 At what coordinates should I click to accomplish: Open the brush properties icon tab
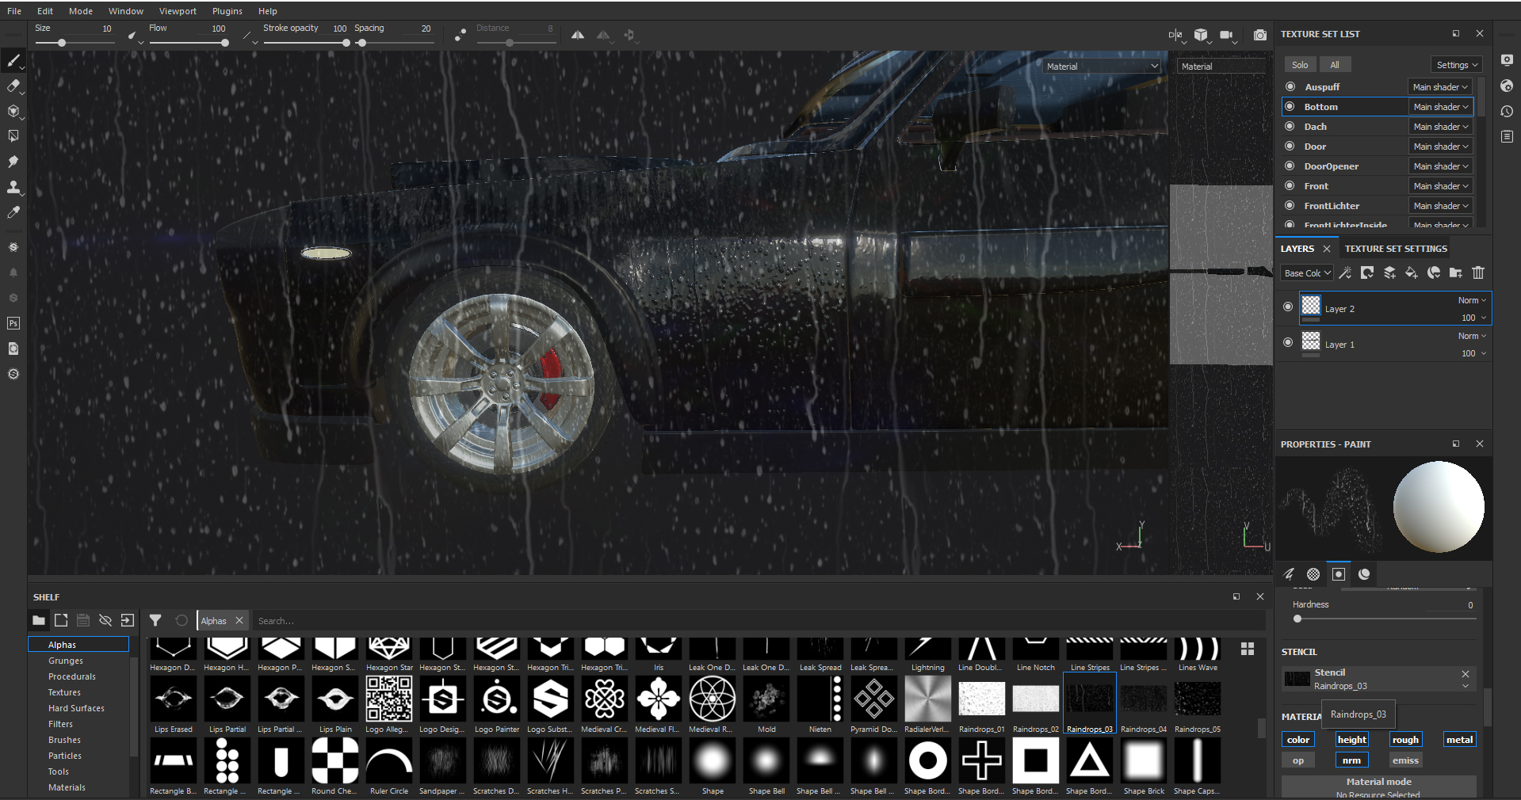[1289, 574]
